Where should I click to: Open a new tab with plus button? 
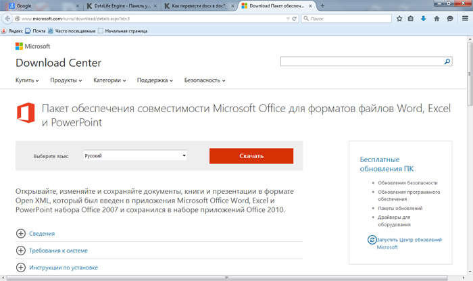[x=322, y=5]
